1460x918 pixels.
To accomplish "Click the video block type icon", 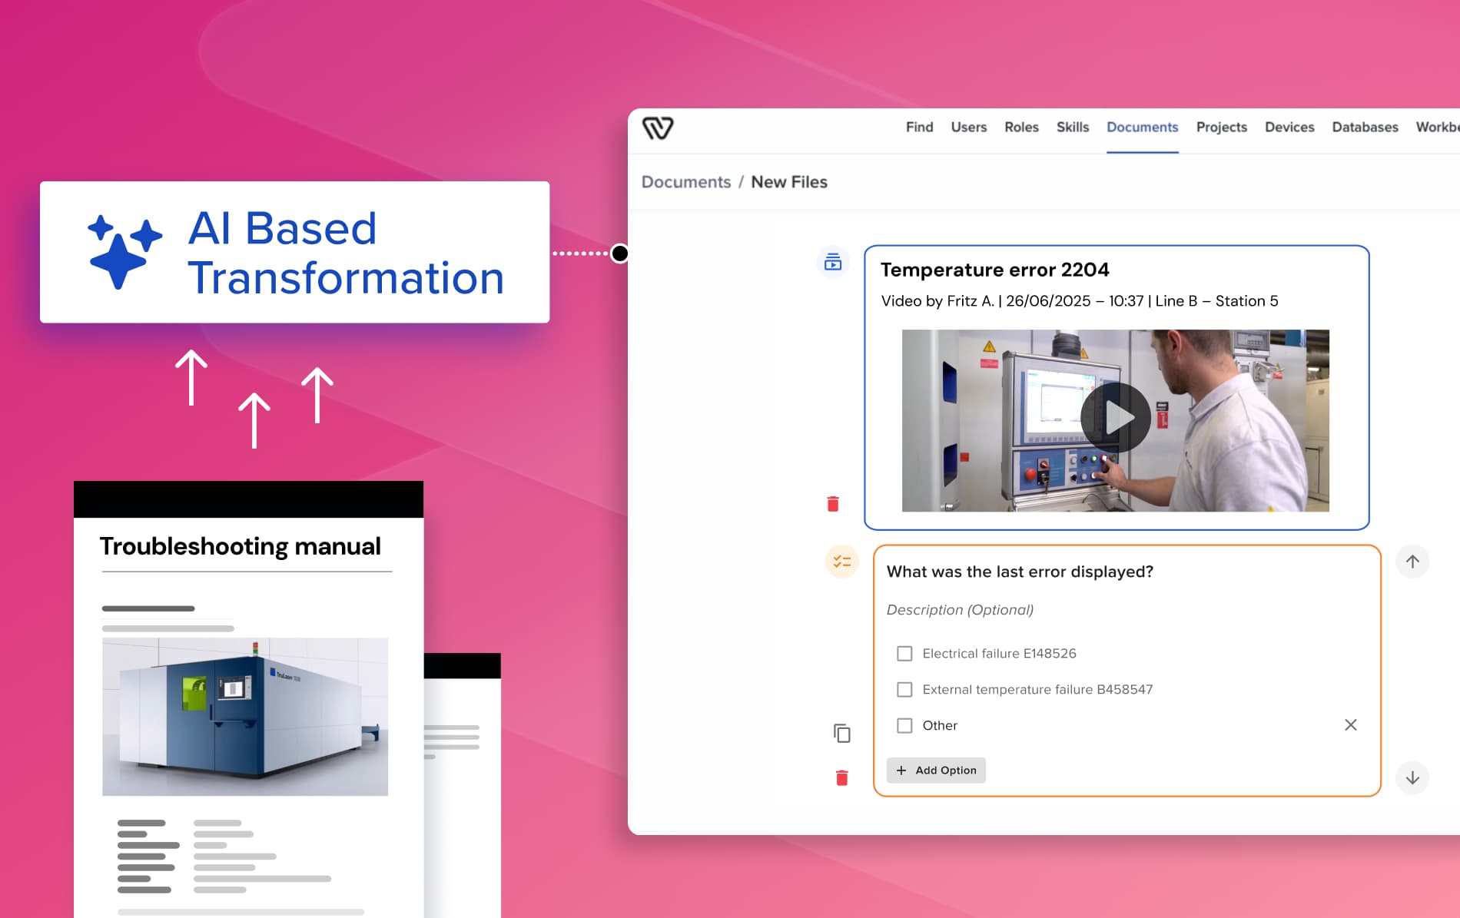I will pos(832,263).
